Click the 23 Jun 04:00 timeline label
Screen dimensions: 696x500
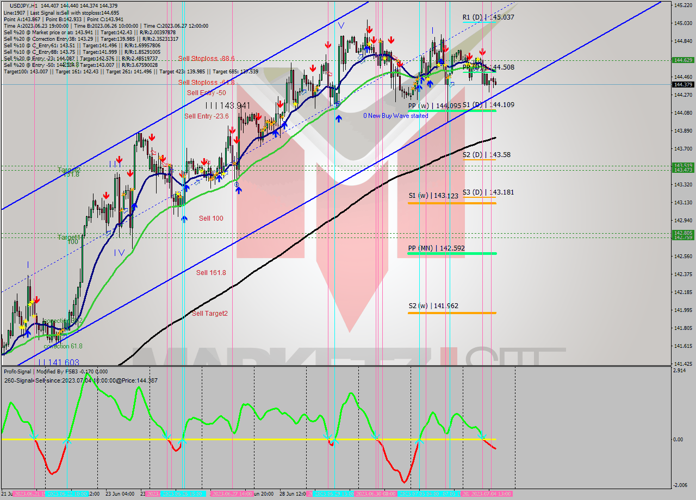click(x=114, y=495)
